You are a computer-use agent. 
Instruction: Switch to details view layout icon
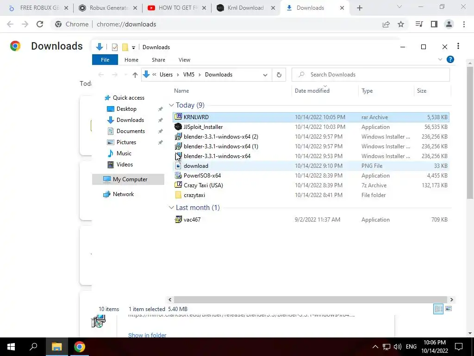tap(438, 309)
